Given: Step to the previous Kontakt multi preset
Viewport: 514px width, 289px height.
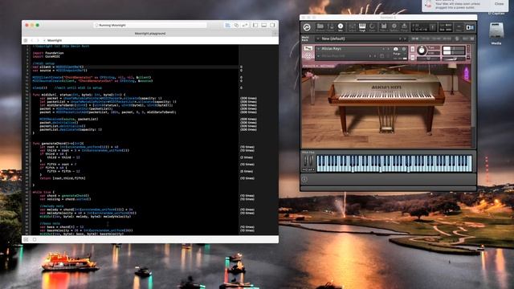Looking at the screenshot, I should (x=400, y=39).
